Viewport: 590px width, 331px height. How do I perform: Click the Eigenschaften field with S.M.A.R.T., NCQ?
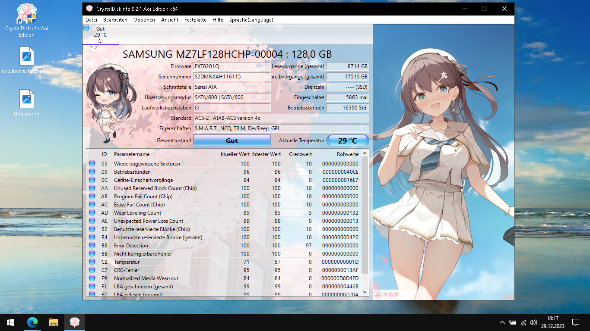click(x=281, y=128)
